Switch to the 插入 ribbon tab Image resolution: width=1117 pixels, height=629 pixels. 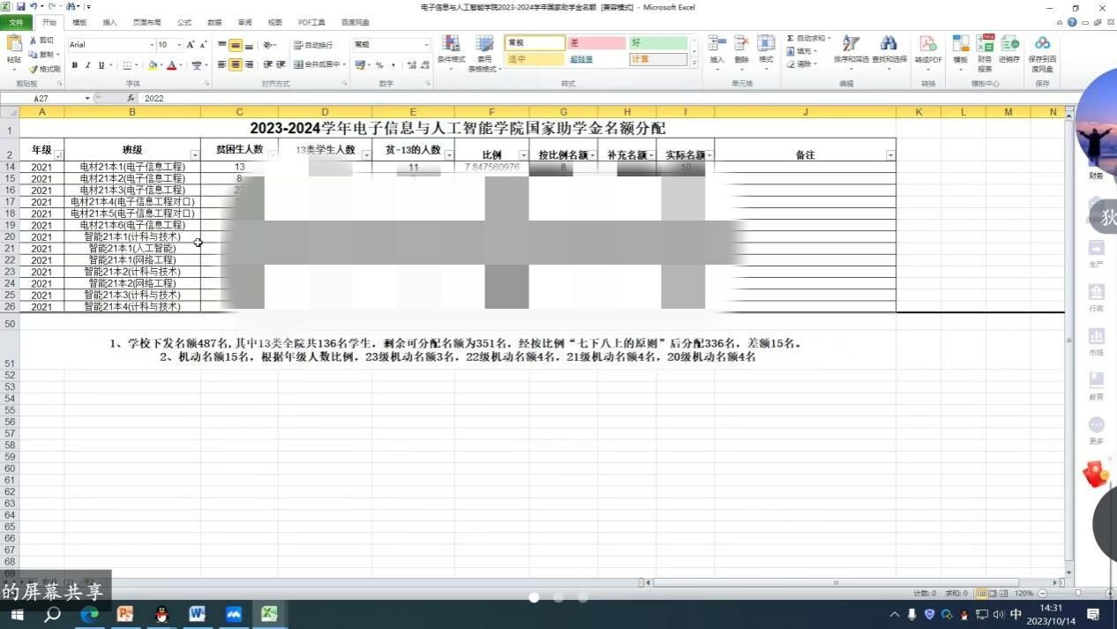(x=109, y=22)
